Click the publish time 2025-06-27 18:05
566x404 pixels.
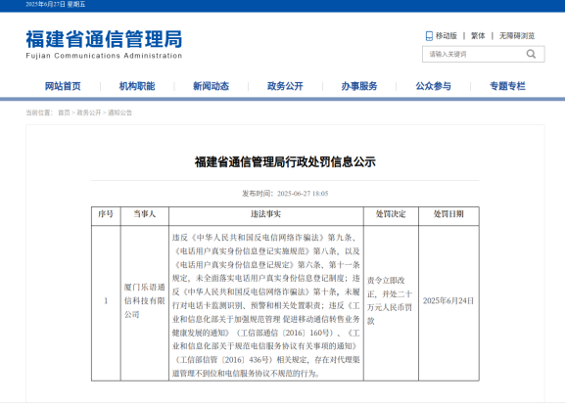click(303, 194)
